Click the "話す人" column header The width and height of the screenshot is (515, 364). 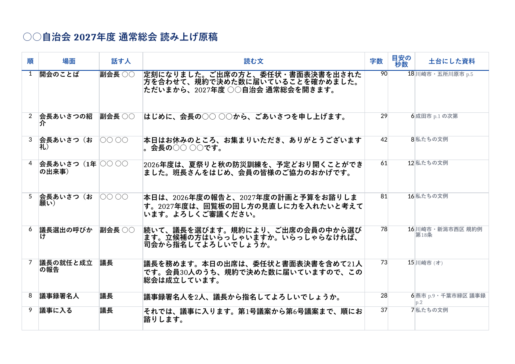[x=121, y=61]
